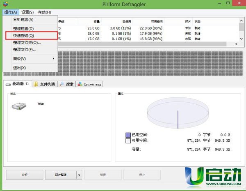246x191 pixels.
Task: Click the 可用空间 column header
Action: 148,21
